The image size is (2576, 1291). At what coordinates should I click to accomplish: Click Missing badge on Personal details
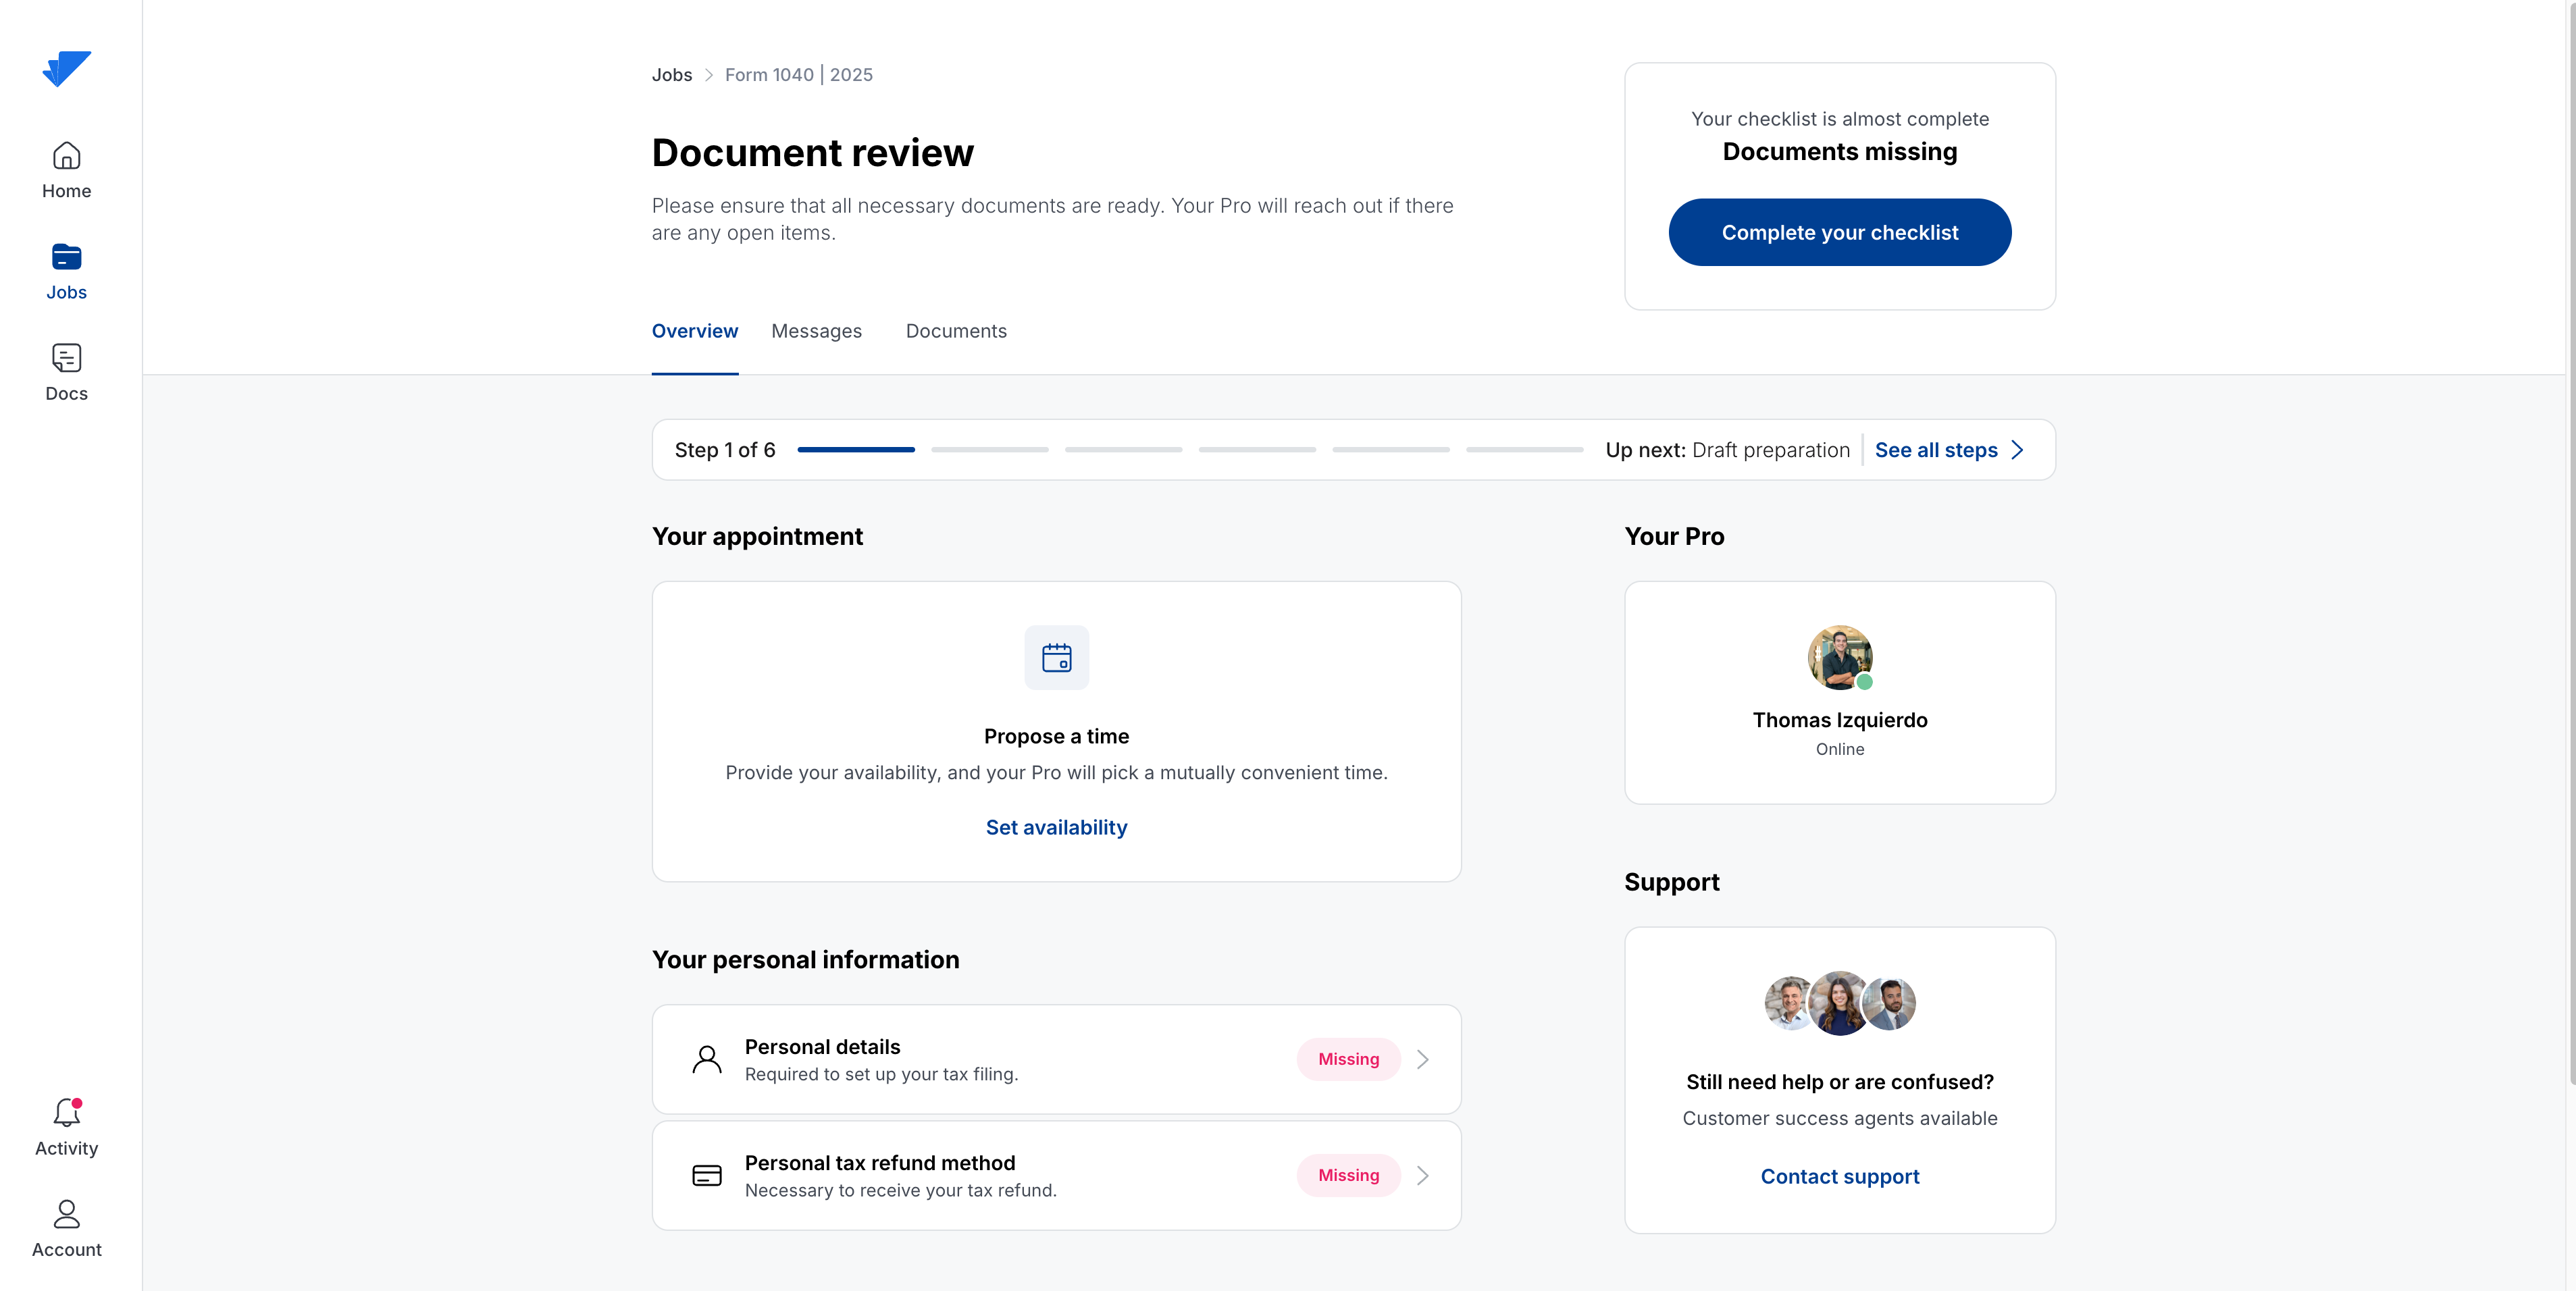1348,1059
